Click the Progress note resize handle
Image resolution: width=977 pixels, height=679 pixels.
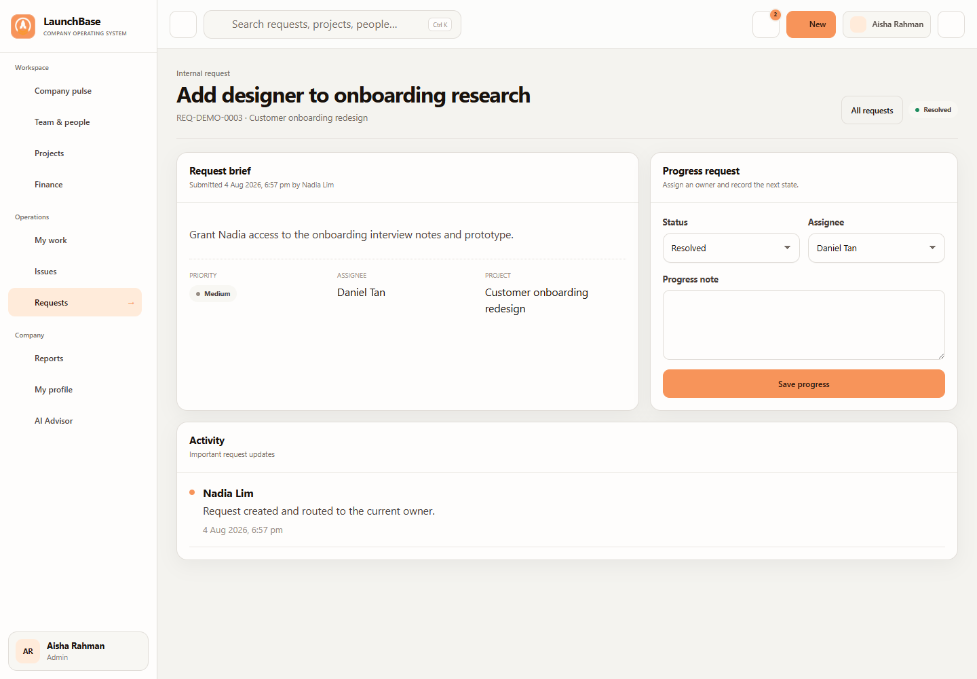coord(940,355)
